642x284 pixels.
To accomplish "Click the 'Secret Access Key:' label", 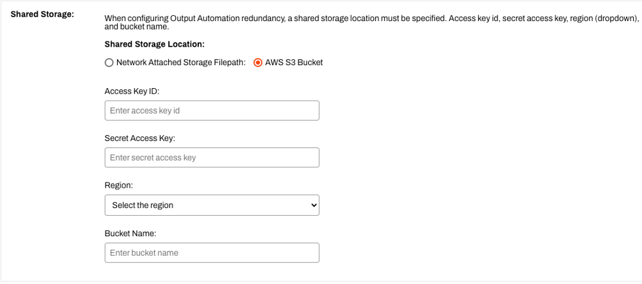I will [x=140, y=138].
